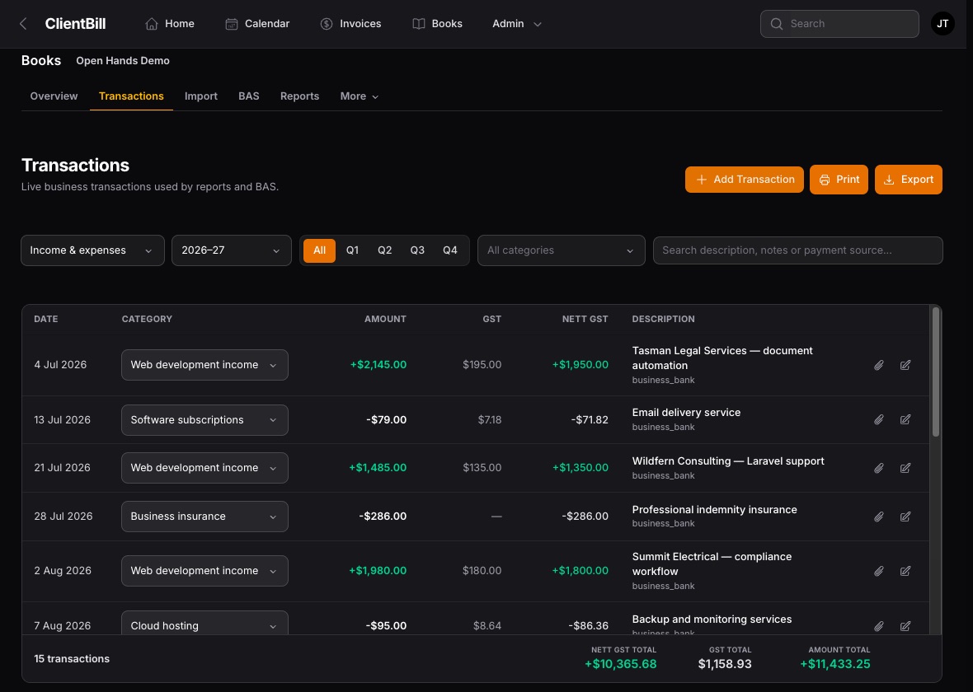Image resolution: width=973 pixels, height=692 pixels.
Task: Open the All categories dropdown
Action: pyautogui.click(x=561, y=250)
